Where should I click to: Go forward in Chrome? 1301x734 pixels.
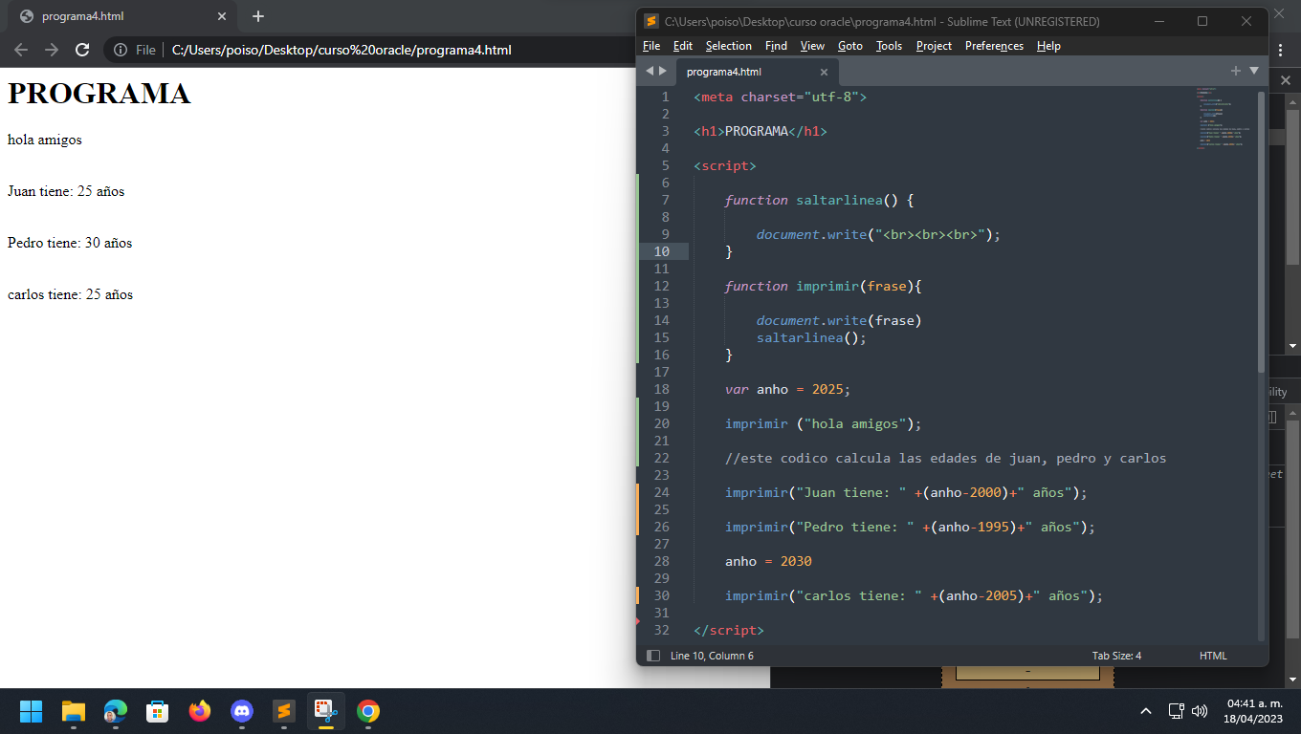(52, 50)
